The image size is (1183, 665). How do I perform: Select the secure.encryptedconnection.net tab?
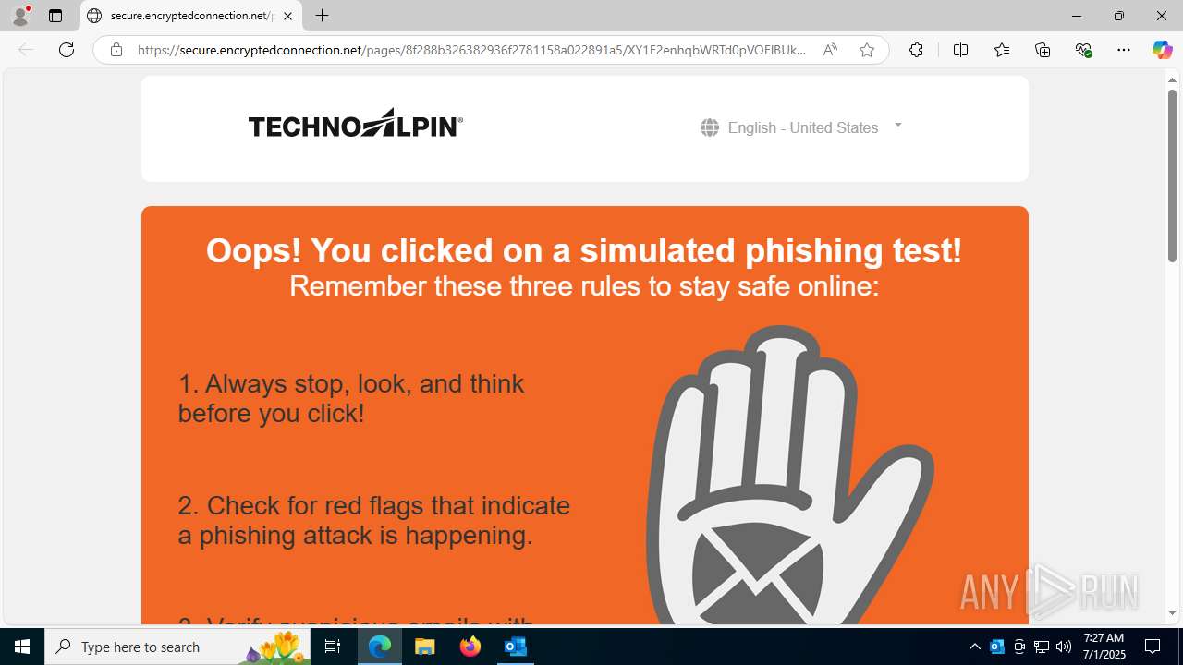(x=191, y=16)
